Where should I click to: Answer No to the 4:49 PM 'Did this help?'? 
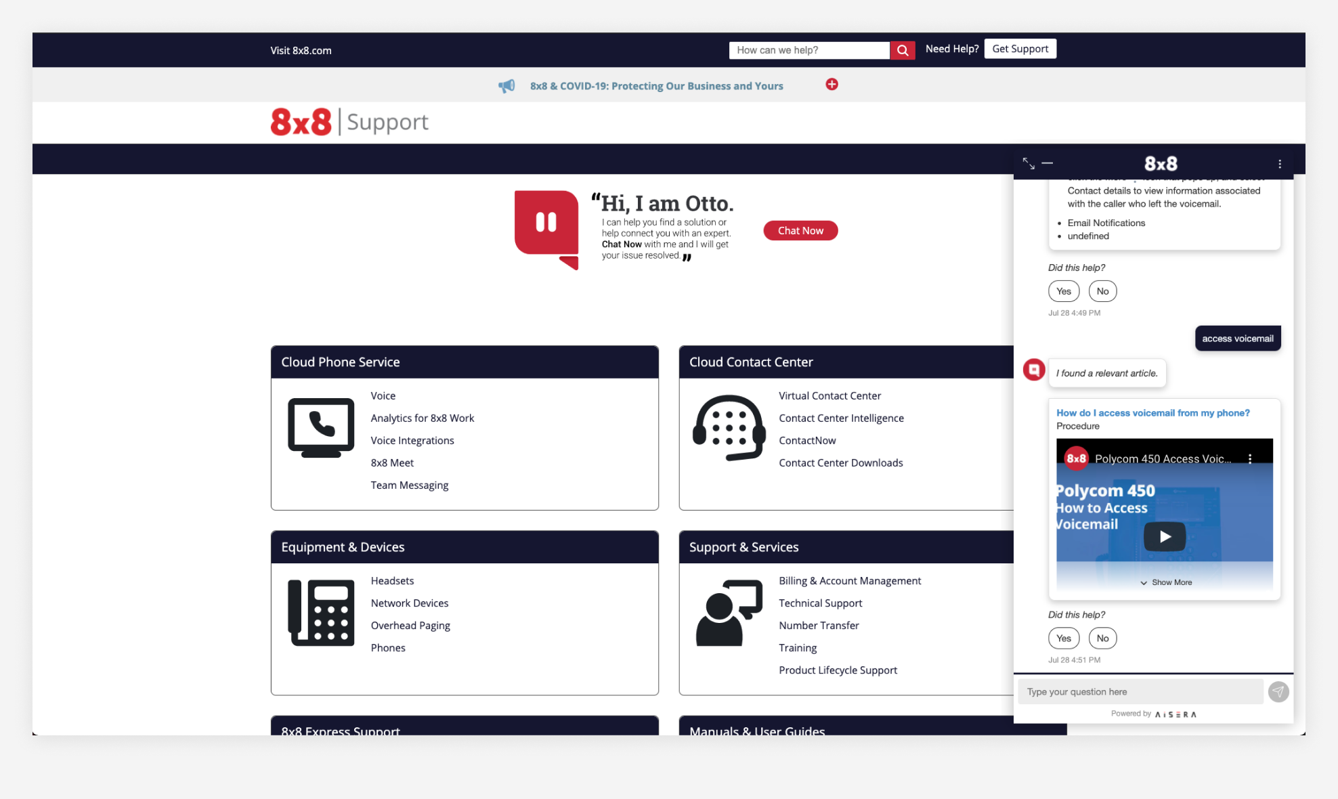click(x=1102, y=291)
